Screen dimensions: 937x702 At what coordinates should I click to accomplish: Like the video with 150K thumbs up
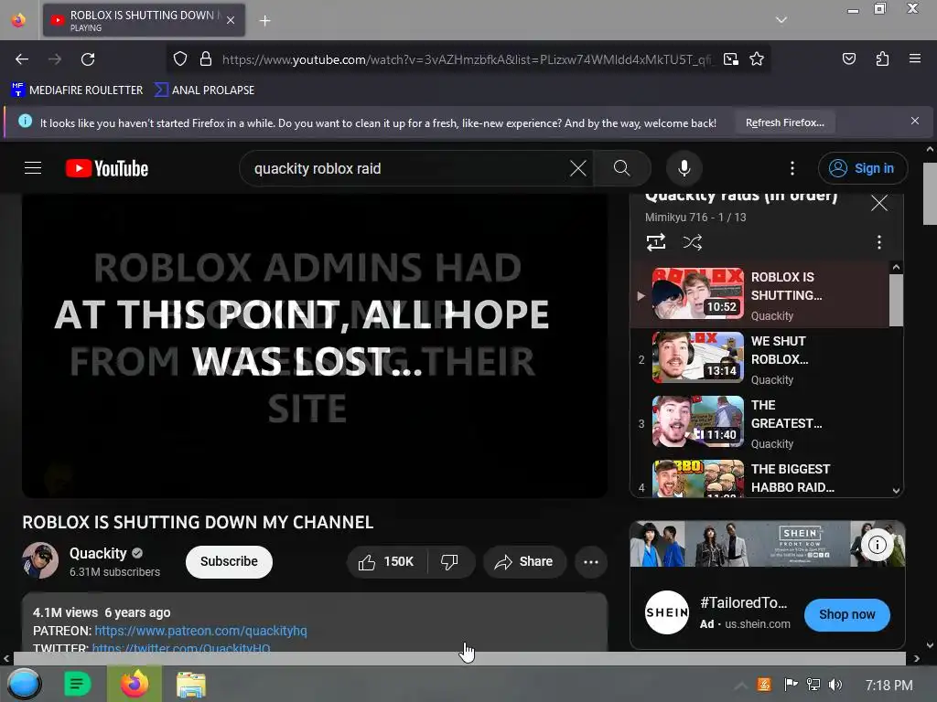387,562
